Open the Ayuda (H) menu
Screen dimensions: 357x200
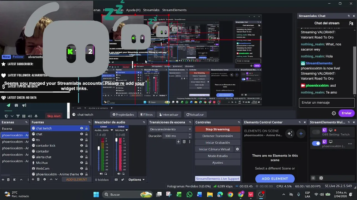[x=133, y=10]
